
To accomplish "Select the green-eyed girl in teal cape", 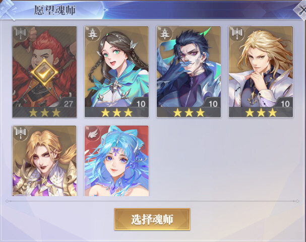I will click(x=116, y=72).
